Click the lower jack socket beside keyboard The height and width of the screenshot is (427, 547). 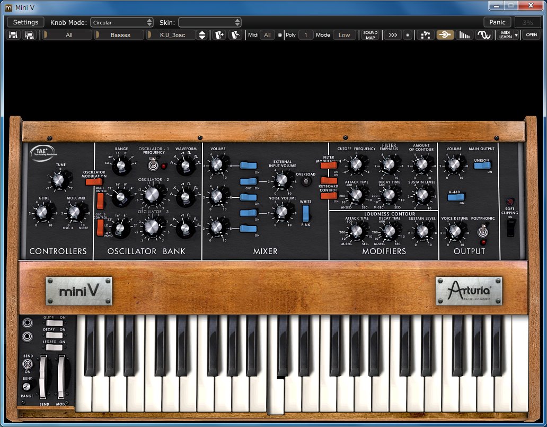[27, 337]
